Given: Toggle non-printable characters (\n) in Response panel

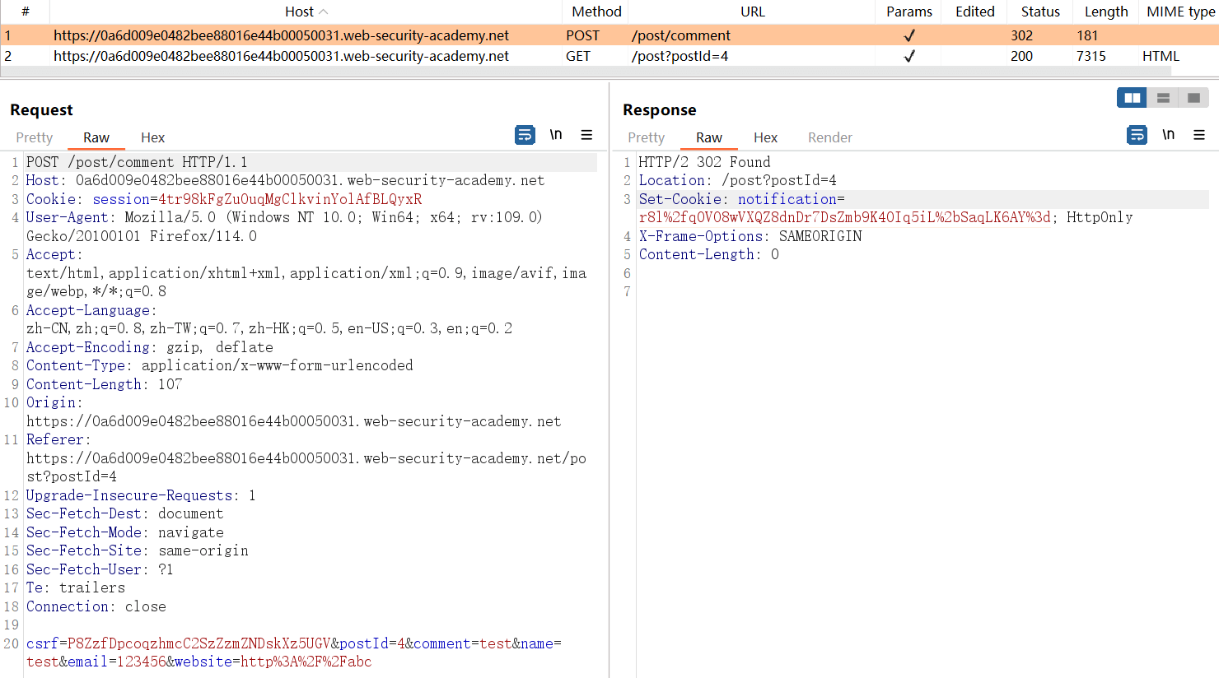Looking at the screenshot, I should (1168, 135).
